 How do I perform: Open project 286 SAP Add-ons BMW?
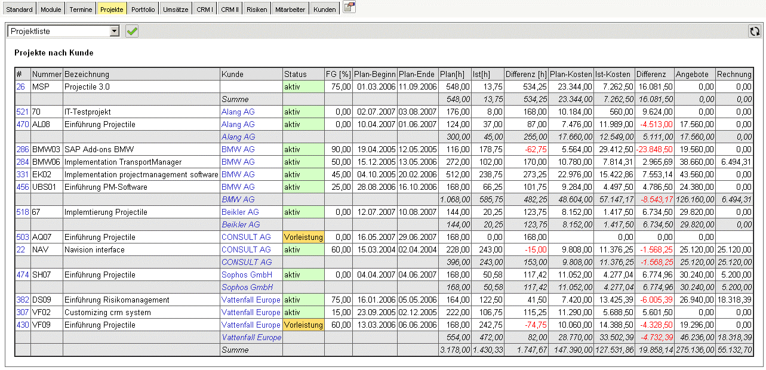click(x=22, y=149)
